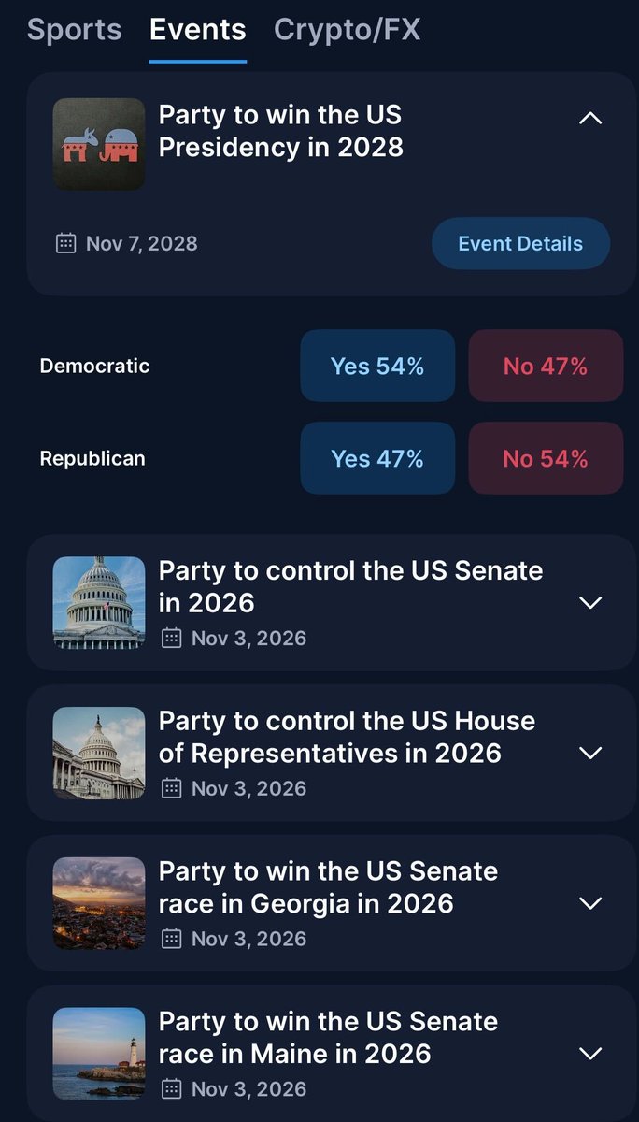
Task: Select No 47% for Democratic
Action: [x=546, y=366]
